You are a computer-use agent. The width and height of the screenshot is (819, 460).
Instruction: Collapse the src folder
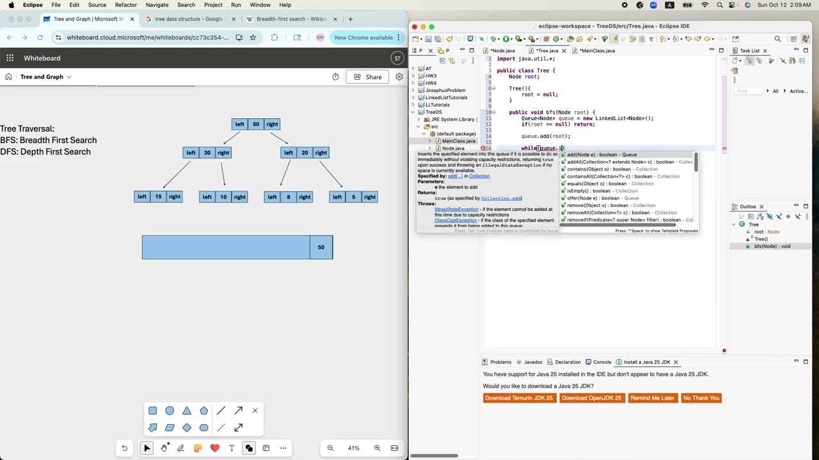418,126
